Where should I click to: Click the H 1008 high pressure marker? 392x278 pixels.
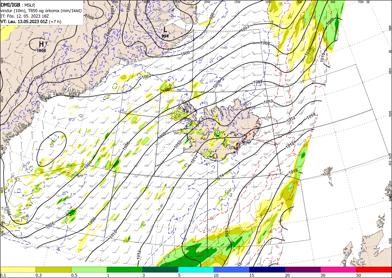tap(41, 46)
